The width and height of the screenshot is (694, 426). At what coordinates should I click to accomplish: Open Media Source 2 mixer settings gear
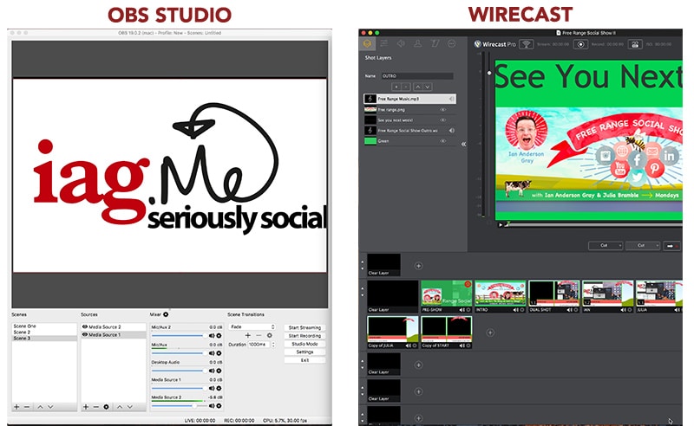click(219, 406)
